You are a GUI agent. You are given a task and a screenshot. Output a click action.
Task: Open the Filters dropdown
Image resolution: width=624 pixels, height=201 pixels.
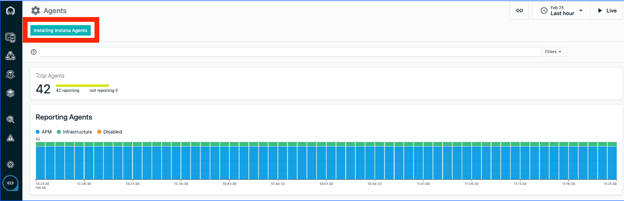(x=554, y=52)
